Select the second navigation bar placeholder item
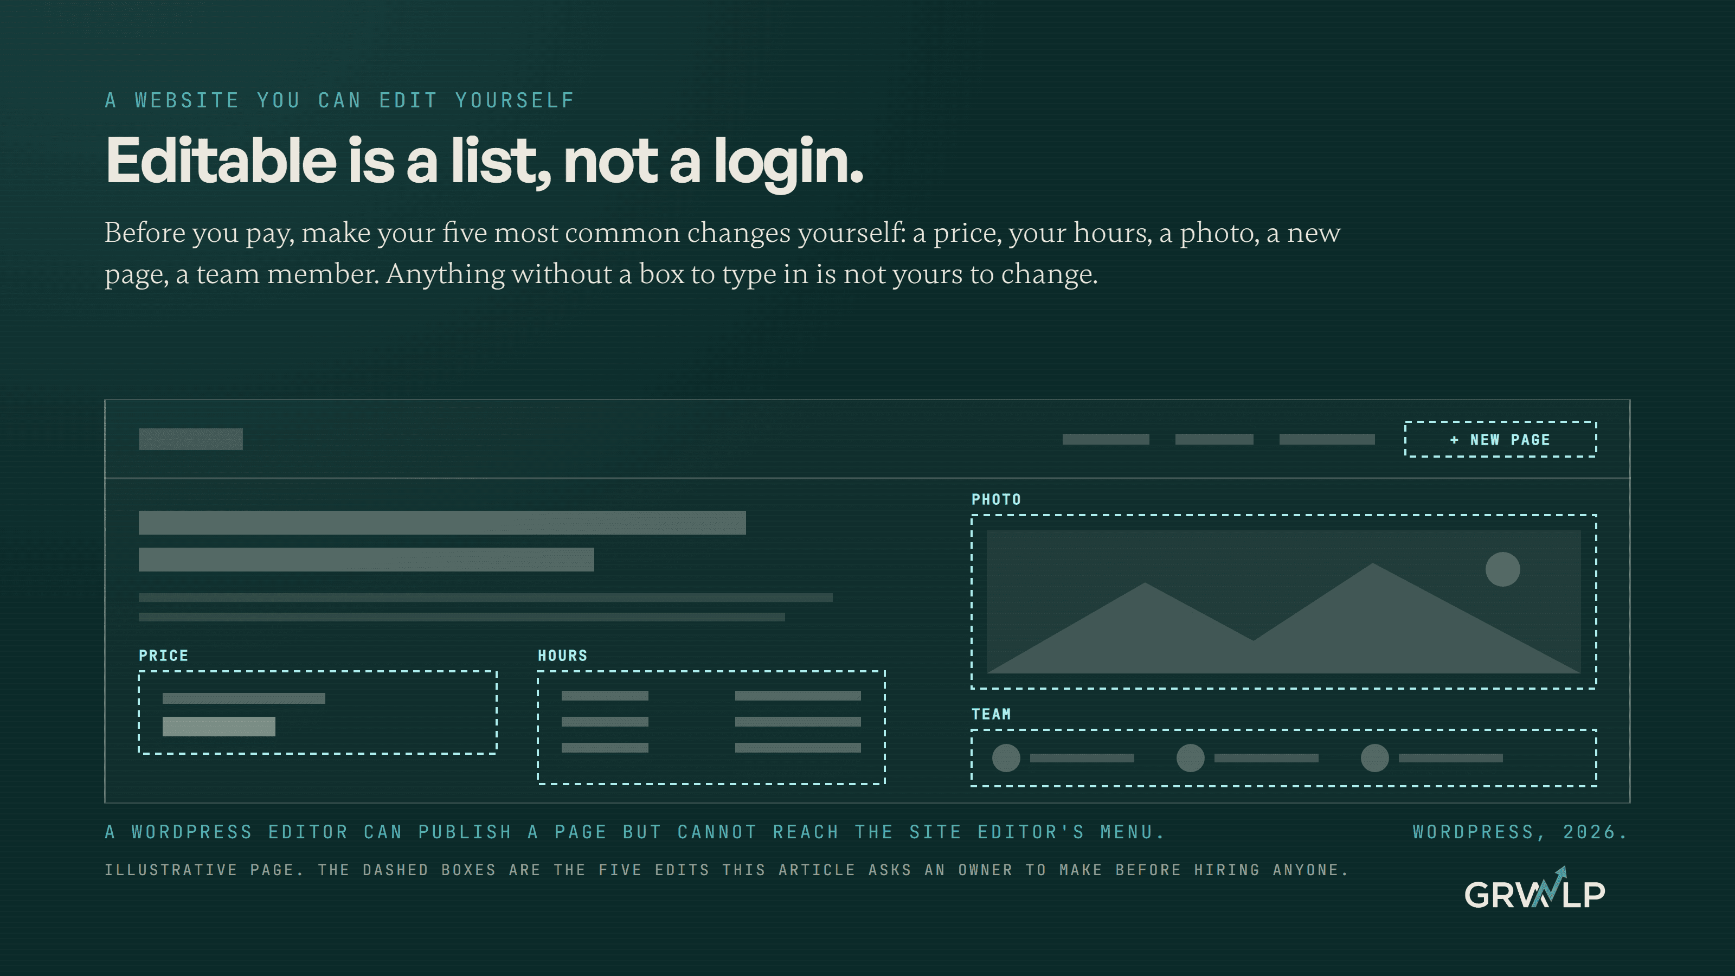The width and height of the screenshot is (1735, 976). click(x=1214, y=439)
